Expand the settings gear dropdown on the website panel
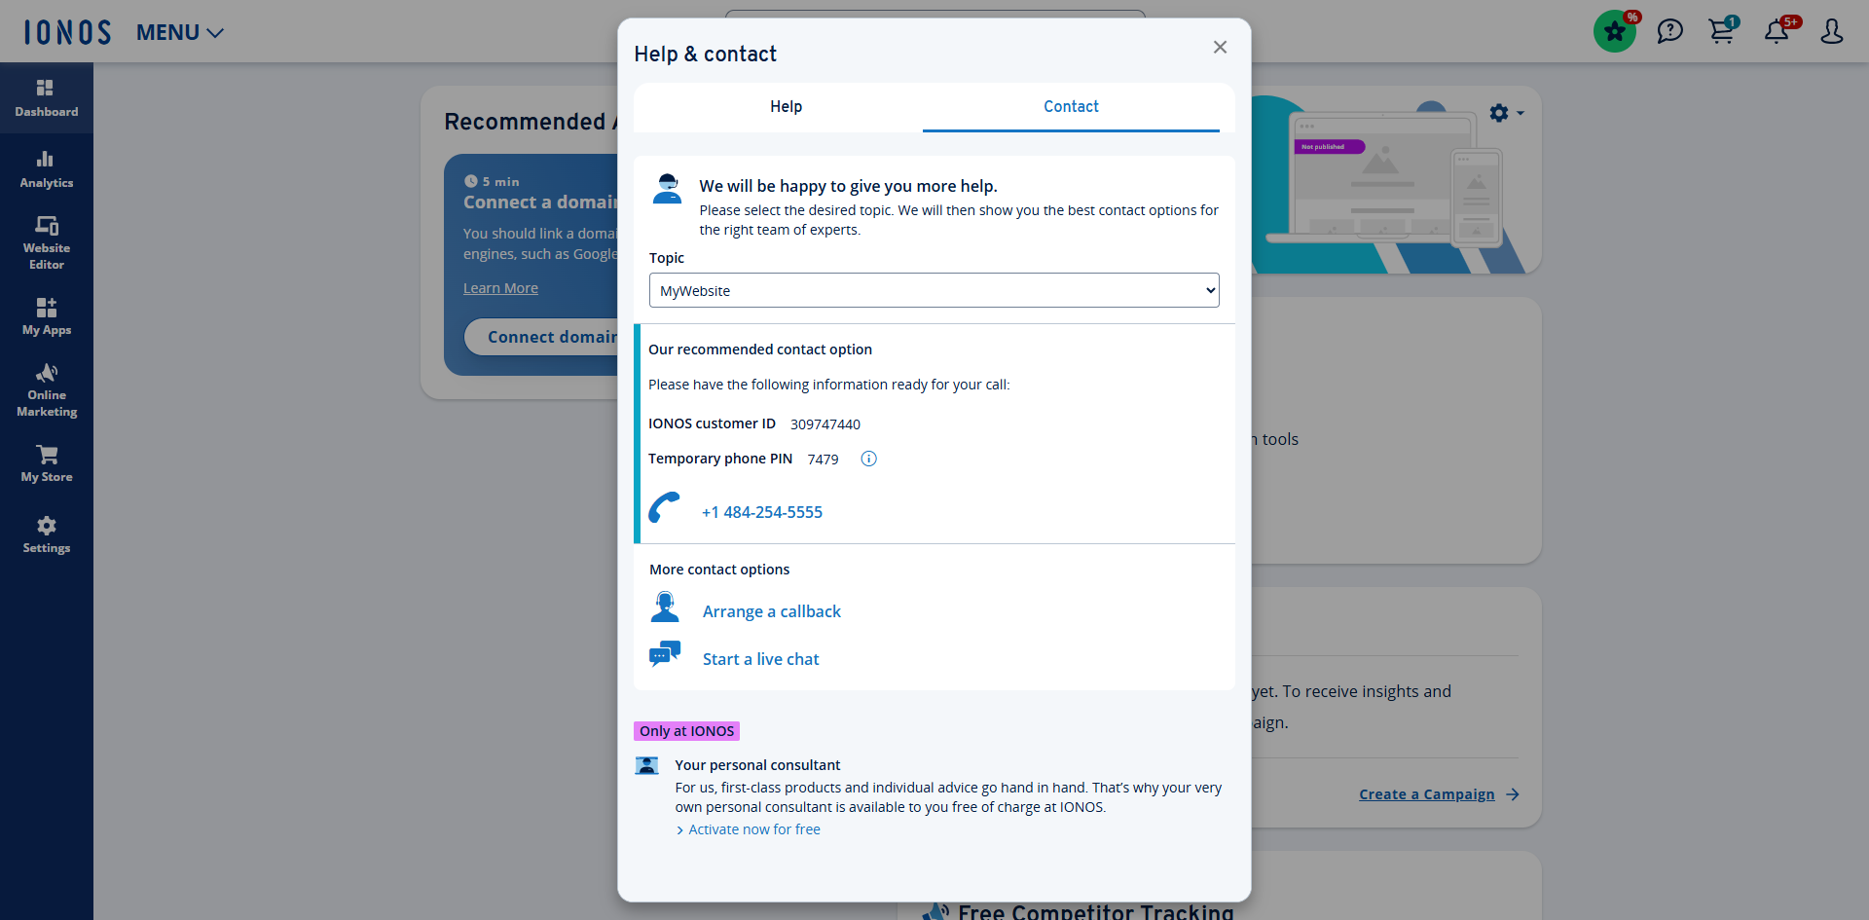 click(1506, 113)
